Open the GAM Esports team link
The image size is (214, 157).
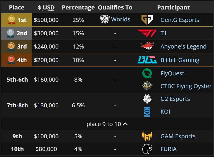(178, 136)
